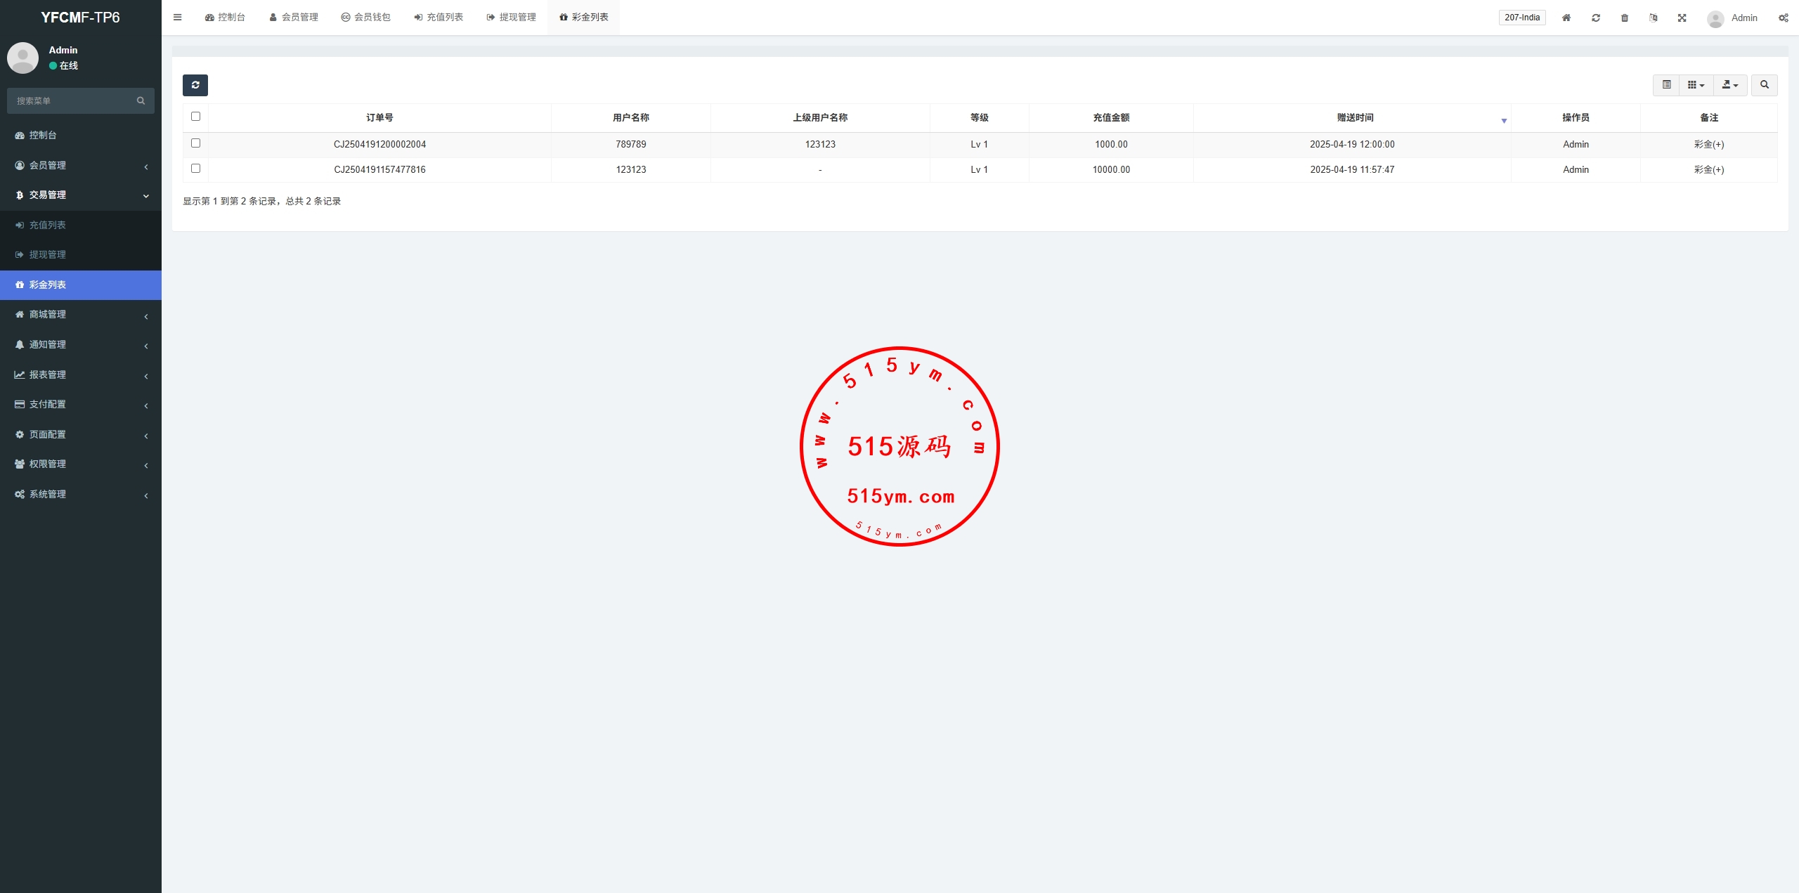Toggle the card view list icon
Screen dimensions: 1799x893
pyautogui.click(x=1666, y=85)
